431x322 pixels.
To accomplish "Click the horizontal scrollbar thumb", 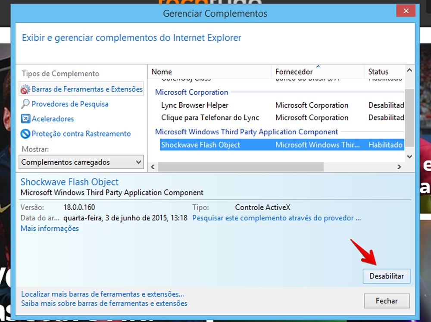I will (241, 167).
